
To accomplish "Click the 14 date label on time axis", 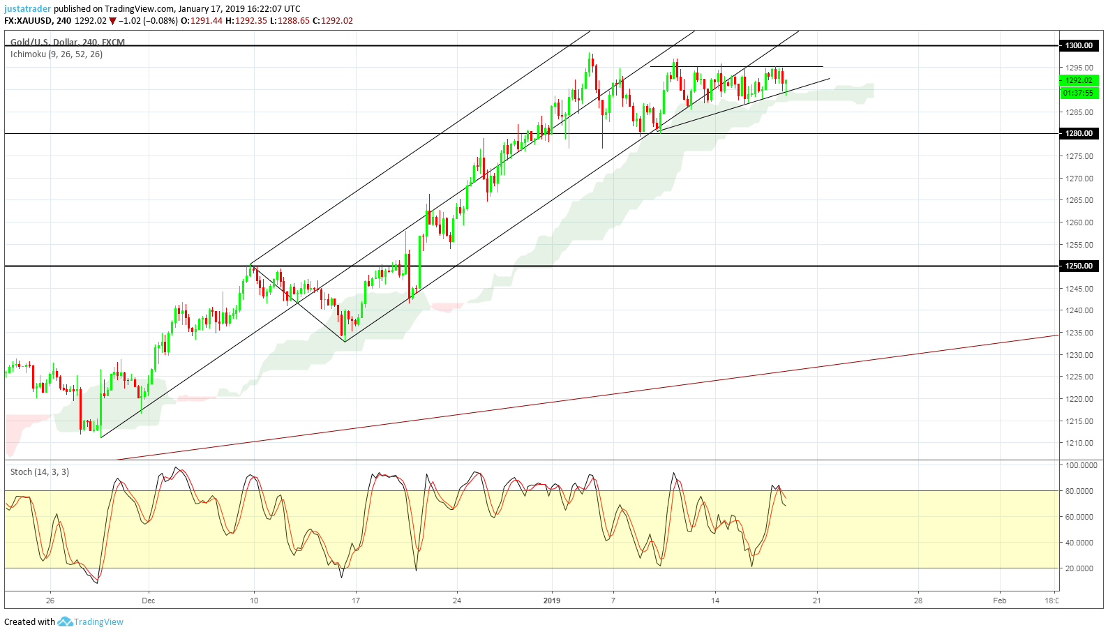I will [715, 601].
